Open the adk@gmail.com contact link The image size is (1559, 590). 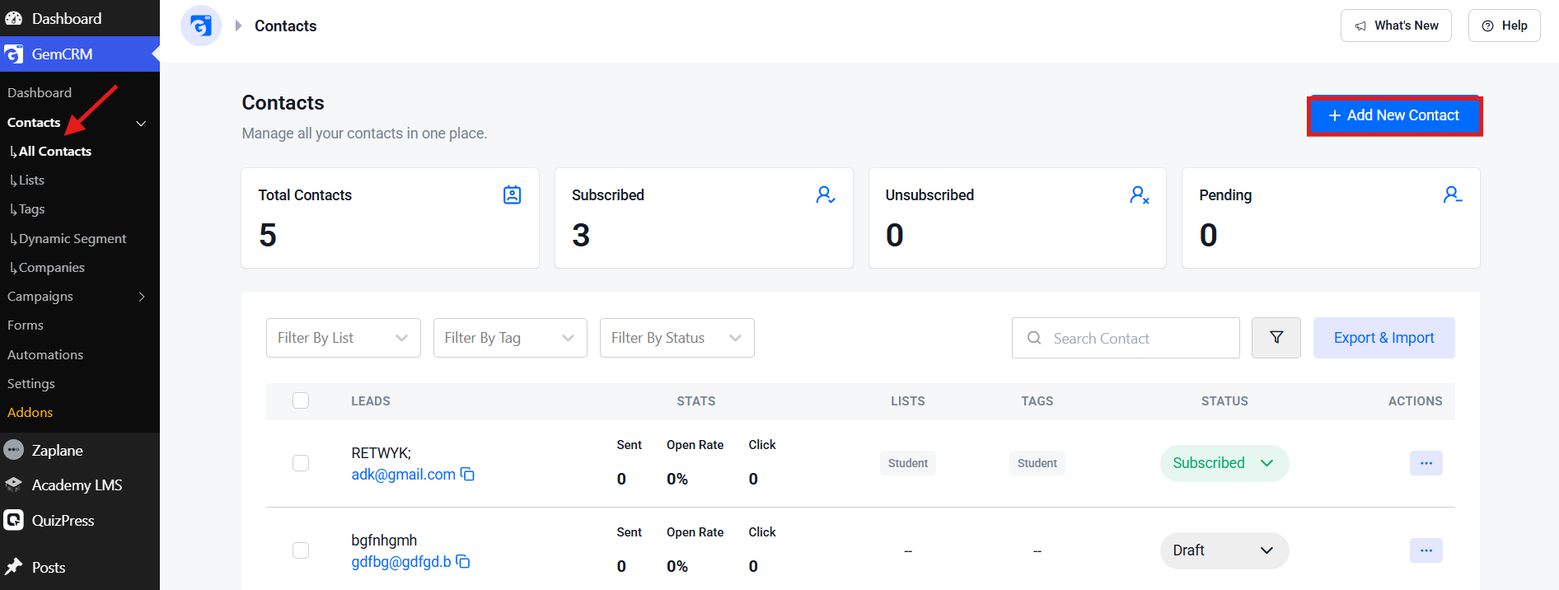pyautogui.click(x=404, y=475)
